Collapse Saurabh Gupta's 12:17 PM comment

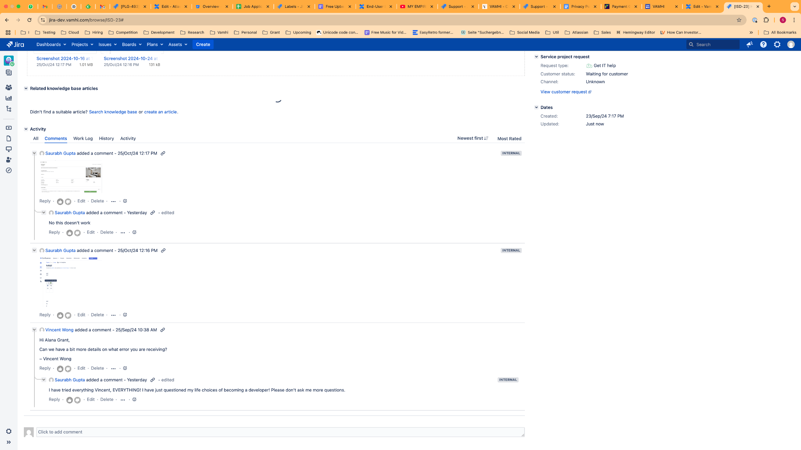(x=34, y=153)
